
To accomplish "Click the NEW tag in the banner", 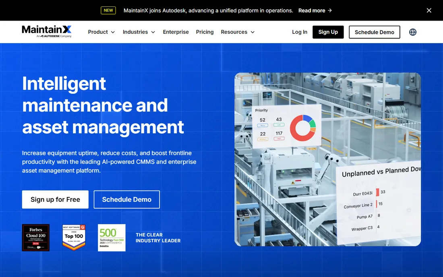I will (x=108, y=10).
